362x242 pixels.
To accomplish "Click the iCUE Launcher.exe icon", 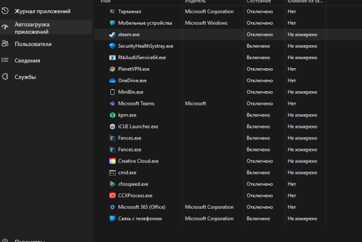I will click(112, 127).
